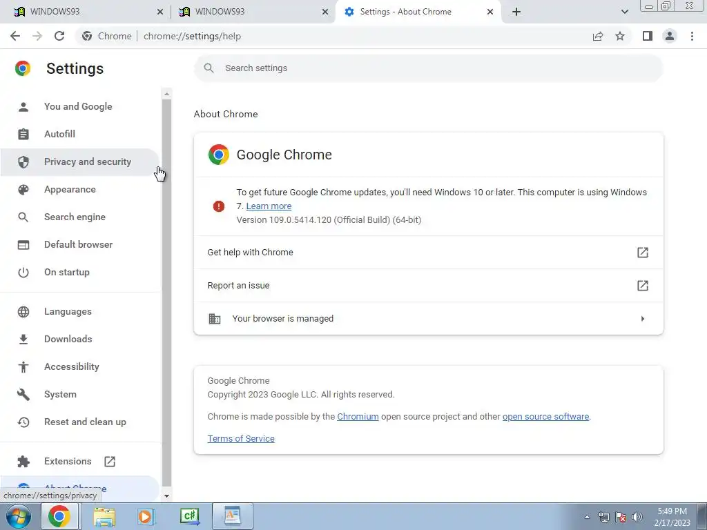This screenshot has width=707, height=530.
Task: Click the person icon for You and Google
Action: [23, 107]
